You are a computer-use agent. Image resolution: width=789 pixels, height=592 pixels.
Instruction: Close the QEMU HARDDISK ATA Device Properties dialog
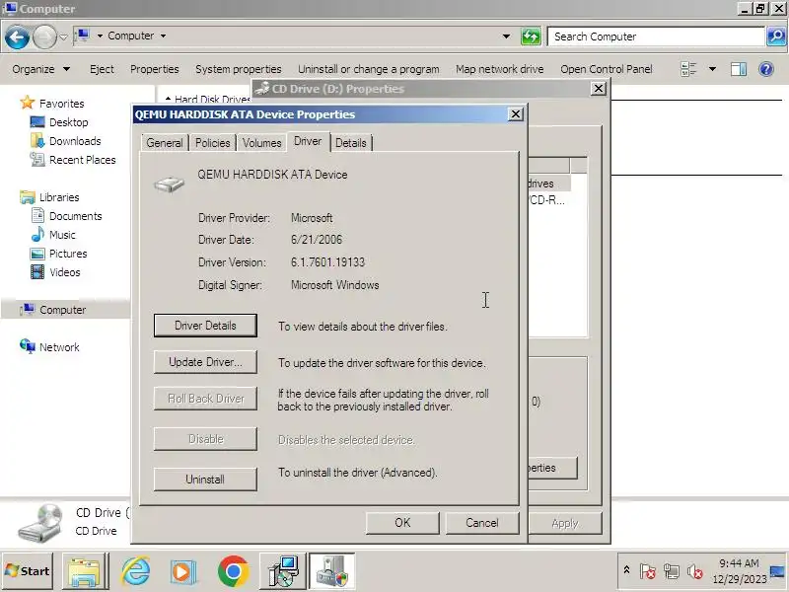pyautogui.click(x=515, y=114)
